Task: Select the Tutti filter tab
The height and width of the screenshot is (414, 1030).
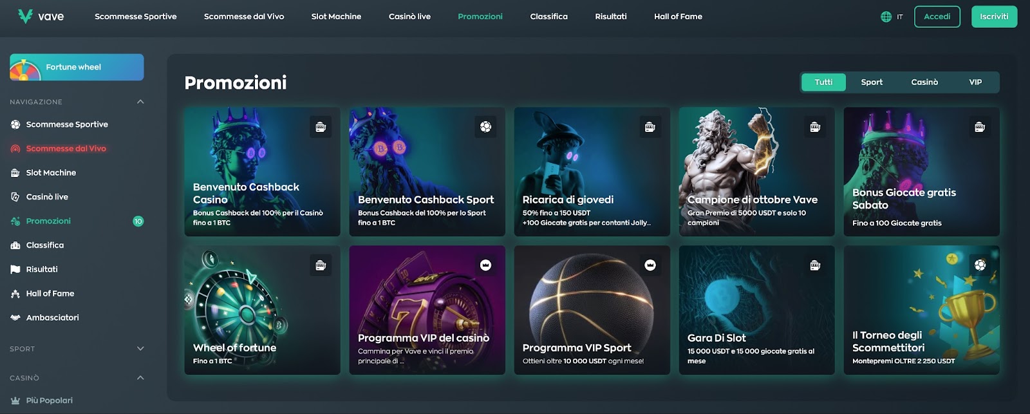Action: coord(823,82)
